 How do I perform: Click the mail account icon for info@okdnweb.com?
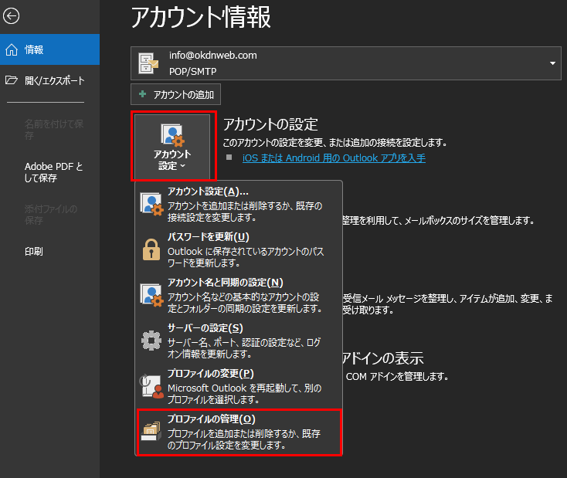pos(147,63)
